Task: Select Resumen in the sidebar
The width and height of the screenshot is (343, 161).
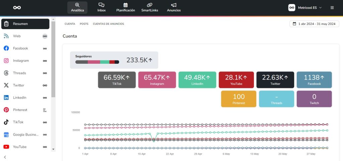Action: (x=25, y=24)
